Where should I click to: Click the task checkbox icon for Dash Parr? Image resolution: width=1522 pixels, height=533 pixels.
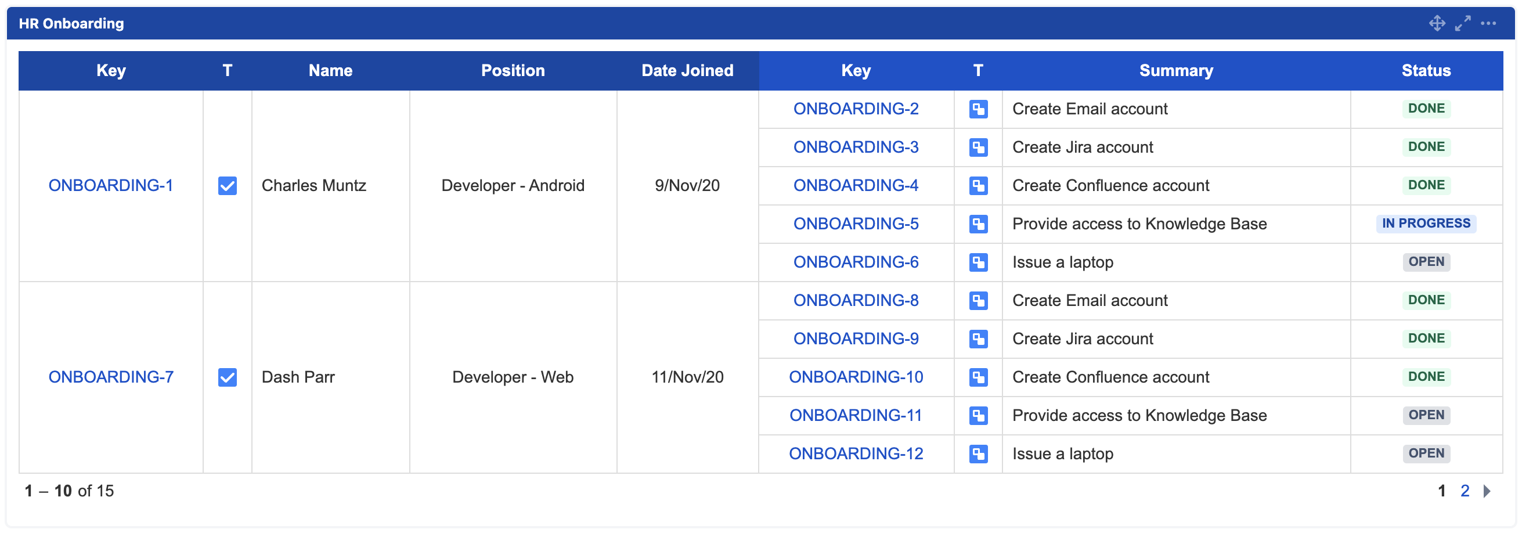point(228,377)
